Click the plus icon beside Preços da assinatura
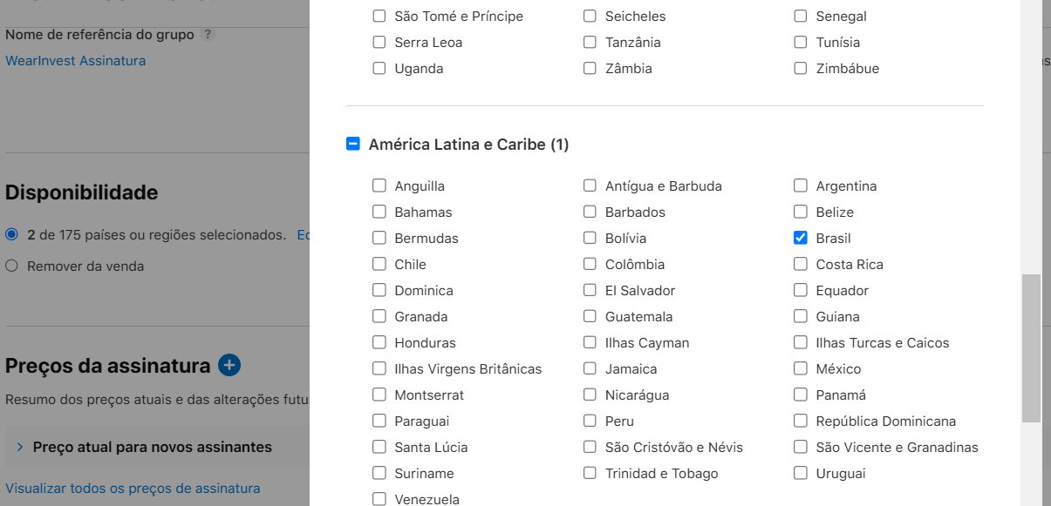The image size is (1051, 506). (x=229, y=365)
